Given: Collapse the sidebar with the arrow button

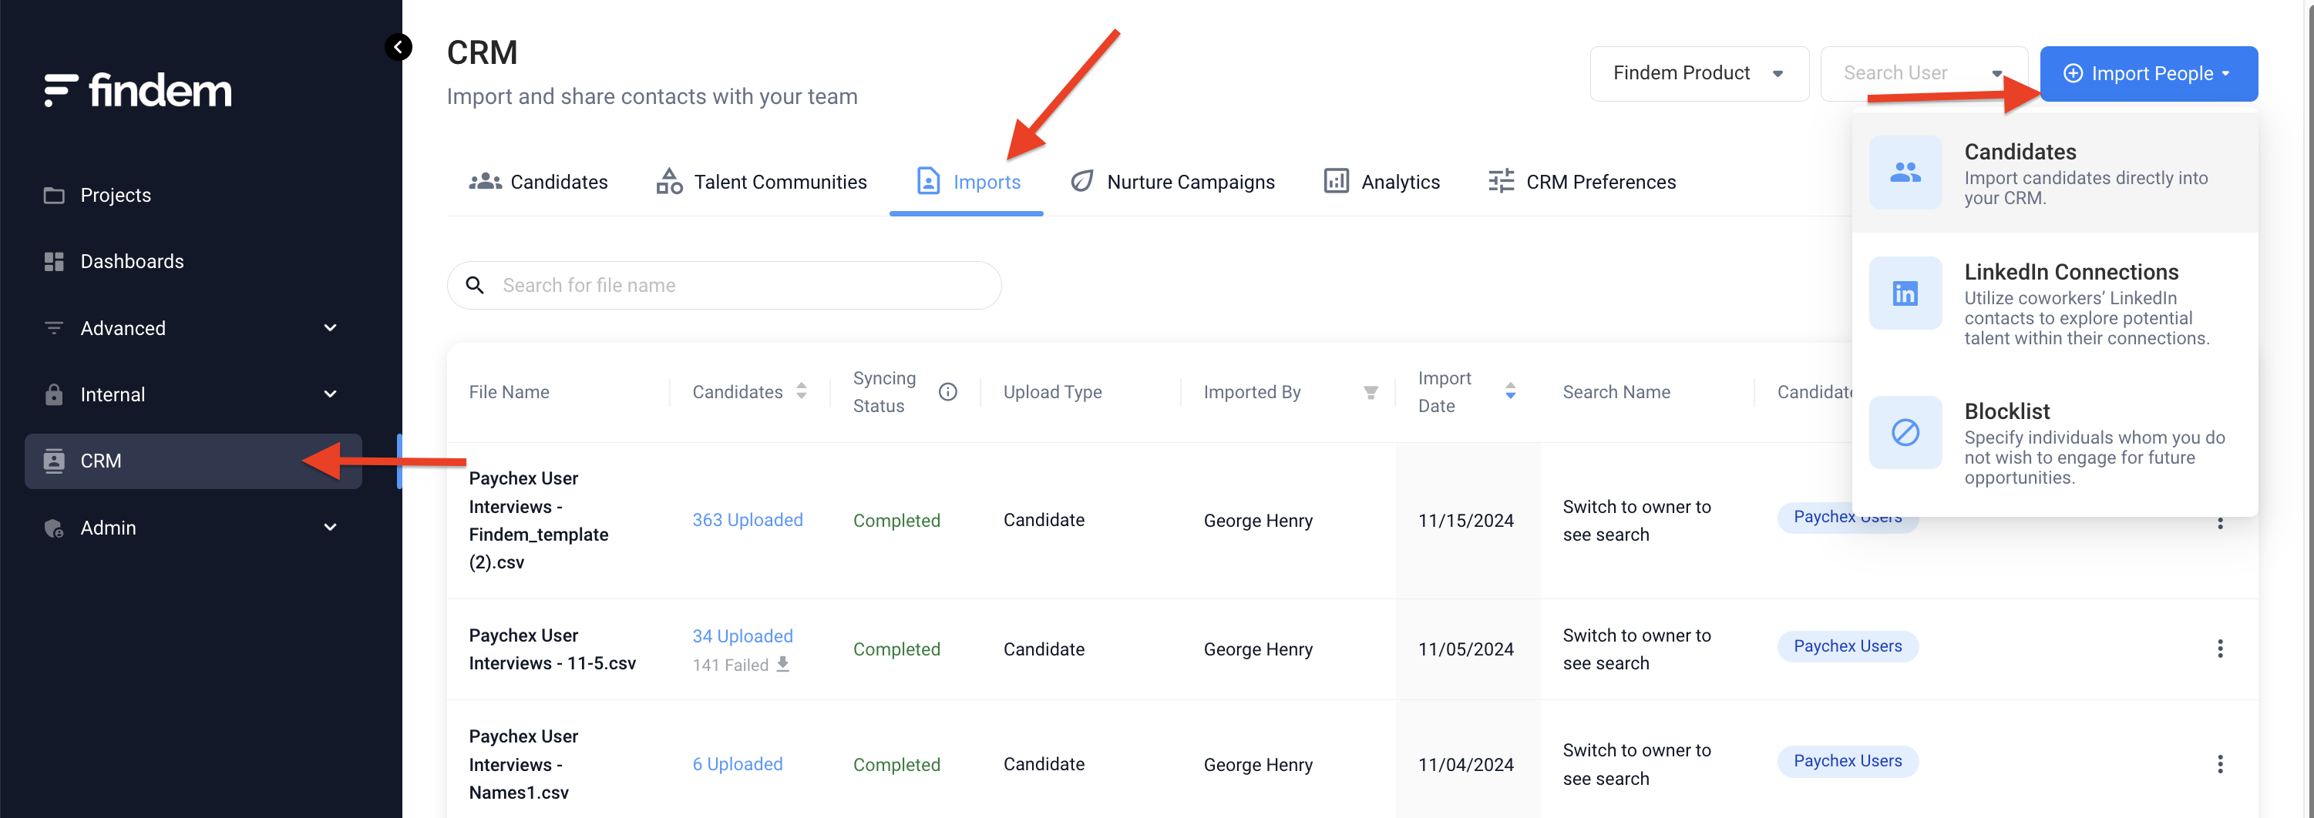Looking at the screenshot, I should [x=398, y=47].
